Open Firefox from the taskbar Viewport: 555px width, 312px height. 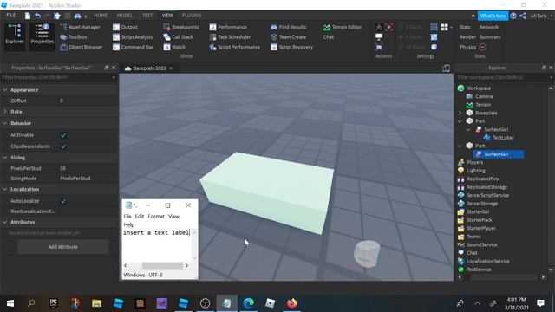[x=292, y=303]
